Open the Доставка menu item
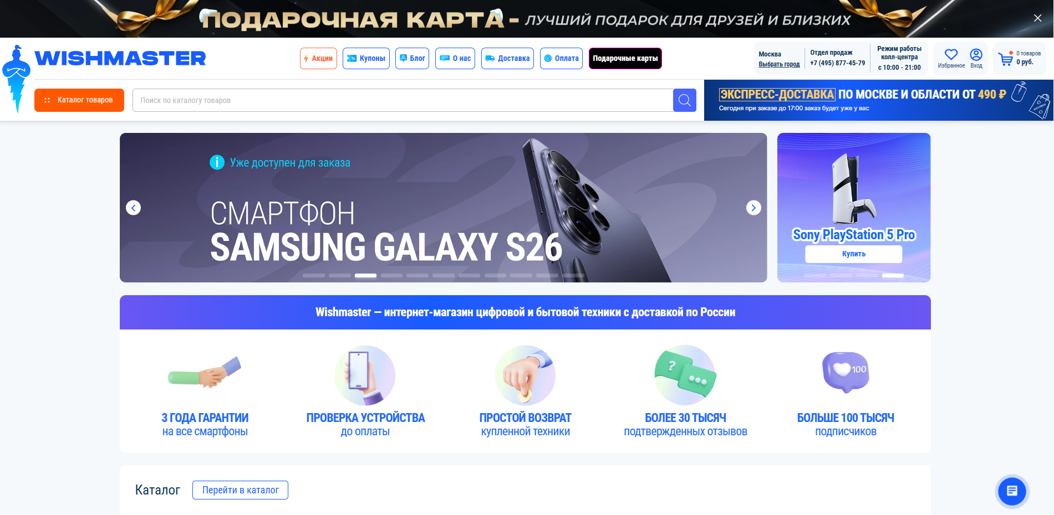This screenshot has height=515, width=1054. pyautogui.click(x=507, y=58)
